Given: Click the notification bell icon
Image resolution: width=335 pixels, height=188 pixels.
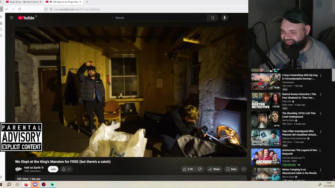Looking at the screenshot, I should click(63, 169).
